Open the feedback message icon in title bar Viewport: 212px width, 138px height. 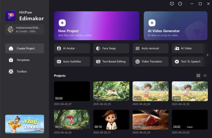point(172,4)
